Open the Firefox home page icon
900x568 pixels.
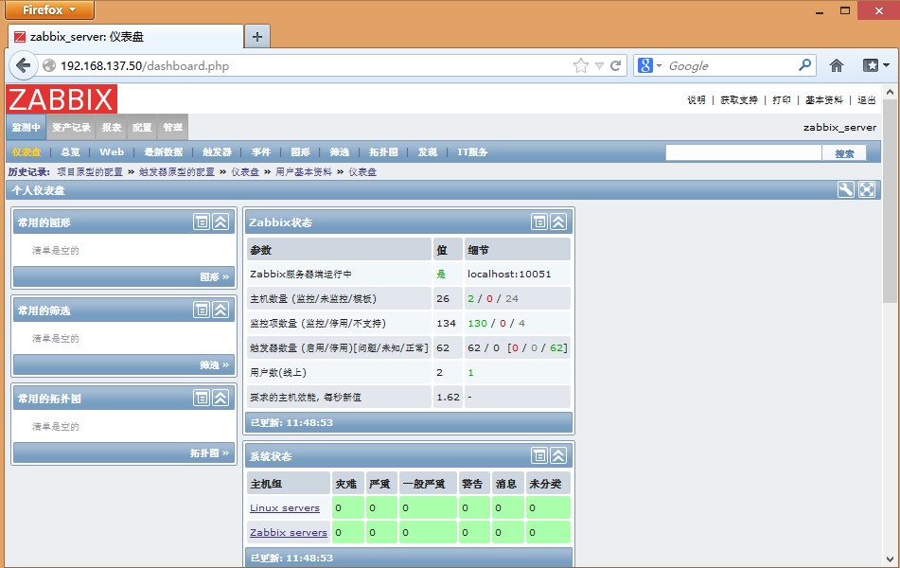837,65
